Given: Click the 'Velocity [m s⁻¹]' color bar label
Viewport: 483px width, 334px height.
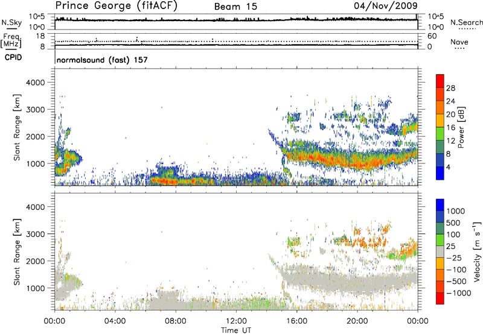Looking at the screenshot, I should coord(477,251).
